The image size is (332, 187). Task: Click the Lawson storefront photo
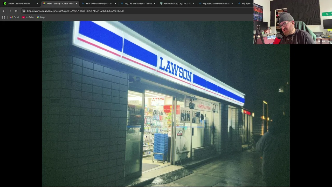[x=166, y=104]
